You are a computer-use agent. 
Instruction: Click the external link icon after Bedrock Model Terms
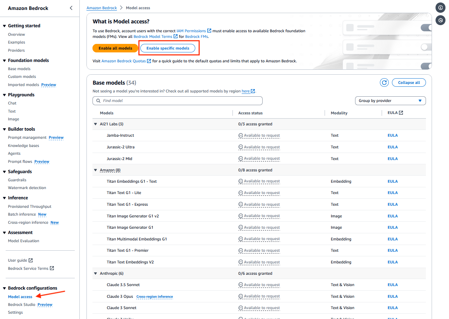[176, 36]
